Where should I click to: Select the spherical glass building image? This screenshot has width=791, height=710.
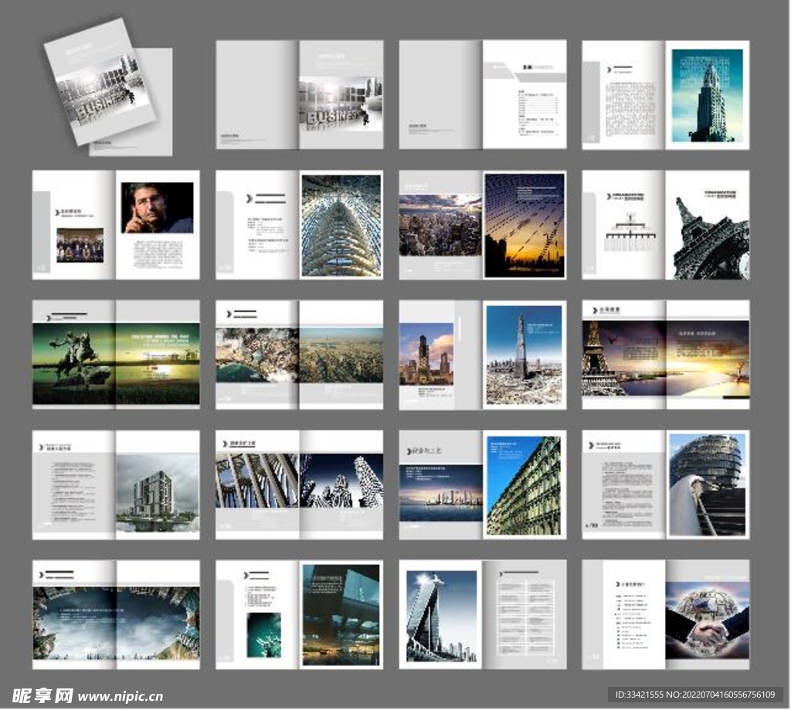pos(707,484)
